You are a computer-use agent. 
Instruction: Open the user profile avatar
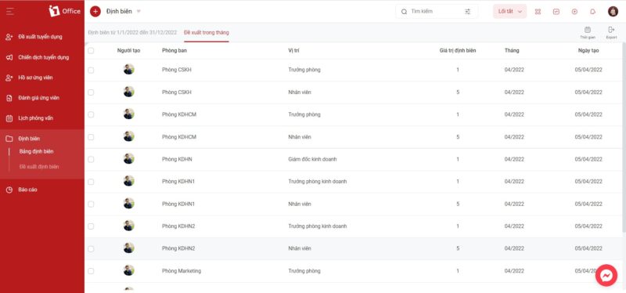coord(613,12)
